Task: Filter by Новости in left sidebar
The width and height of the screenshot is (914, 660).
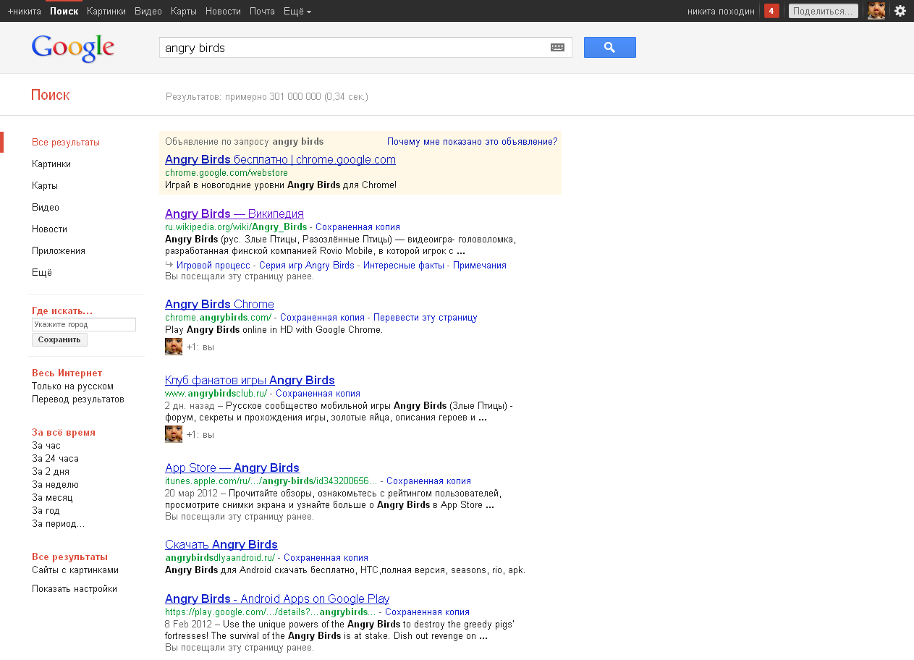Action: [x=49, y=229]
